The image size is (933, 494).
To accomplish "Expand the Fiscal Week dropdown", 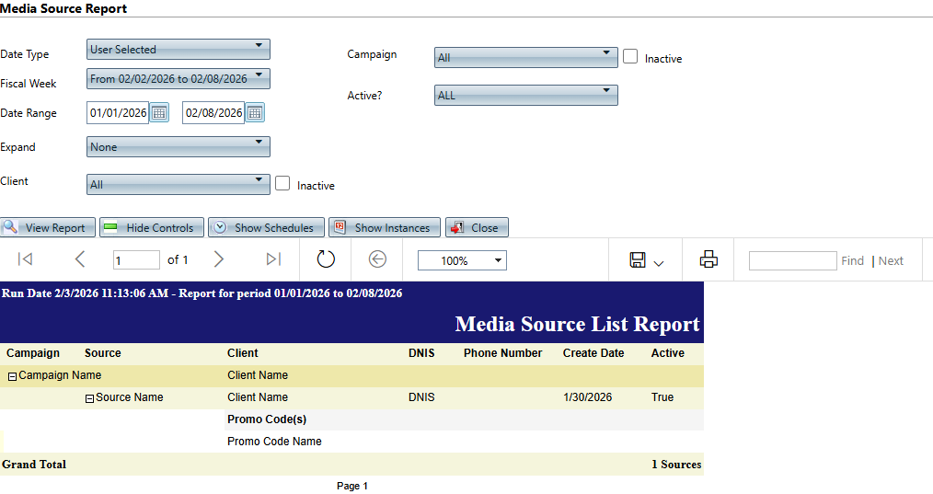I will pos(178,78).
